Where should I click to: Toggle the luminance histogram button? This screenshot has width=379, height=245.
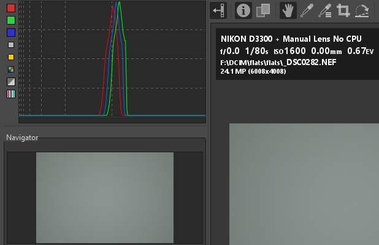pyautogui.click(x=11, y=45)
